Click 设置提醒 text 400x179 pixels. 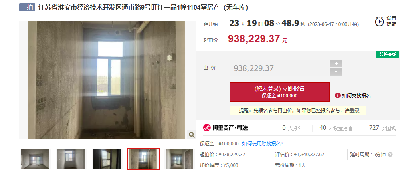(391, 21)
